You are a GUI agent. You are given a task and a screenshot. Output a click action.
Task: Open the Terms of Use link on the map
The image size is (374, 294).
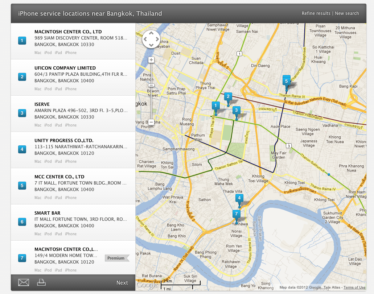coord(354,287)
